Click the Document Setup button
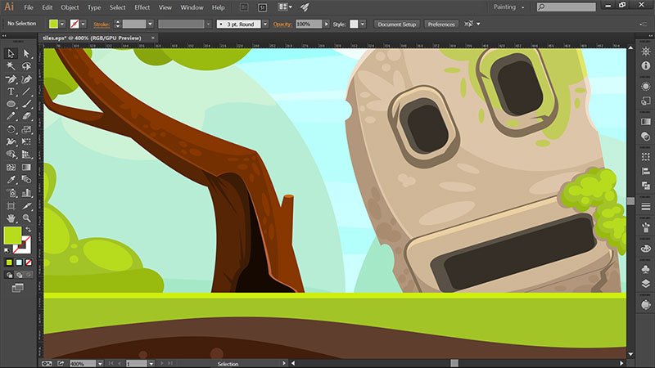Image resolution: width=655 pixels, height=368 pixels. point(397,25)
